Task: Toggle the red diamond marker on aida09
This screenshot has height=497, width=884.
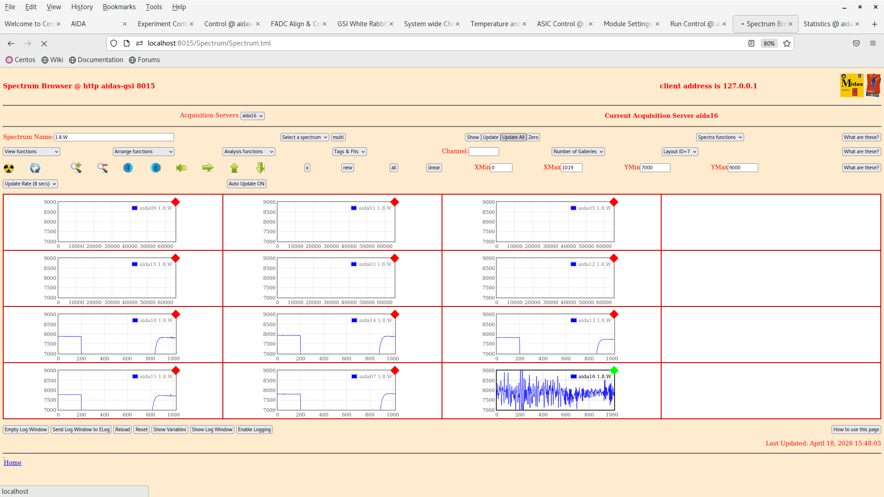Action: pos(175,202)
